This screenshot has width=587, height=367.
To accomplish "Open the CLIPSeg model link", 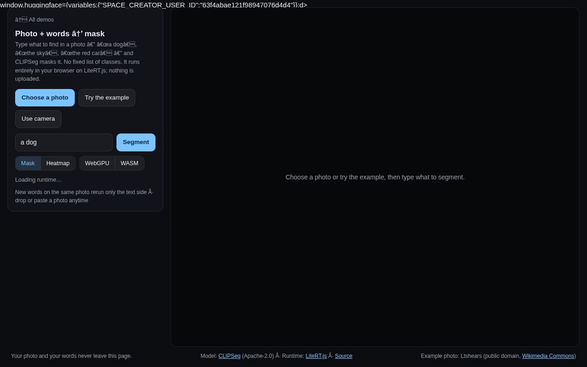I will point(229,356).
